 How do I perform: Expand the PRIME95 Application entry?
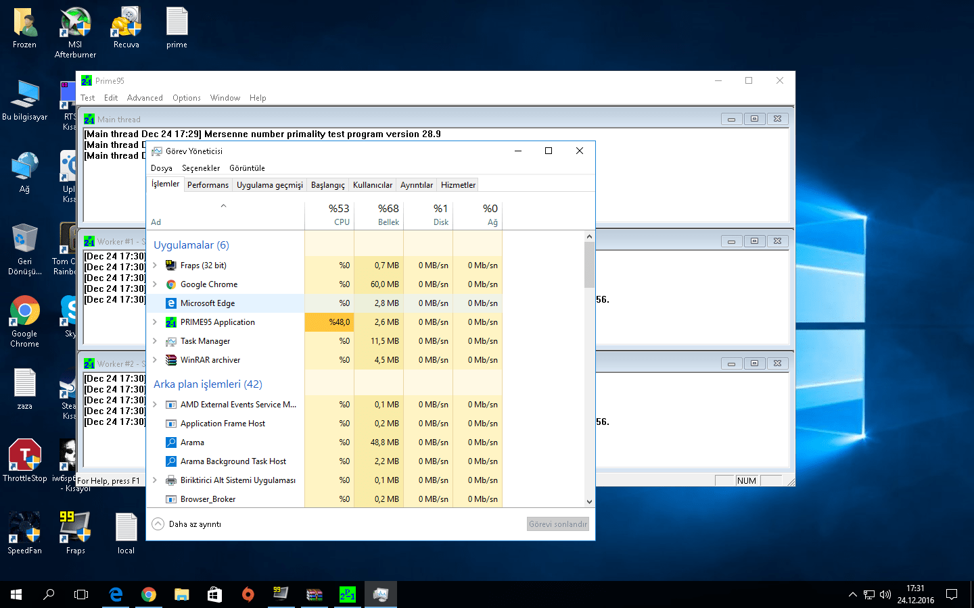[x=155, y=322]
